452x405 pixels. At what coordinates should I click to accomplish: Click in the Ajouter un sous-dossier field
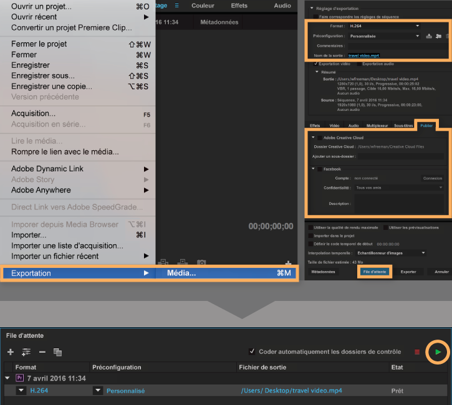point(401,156)
